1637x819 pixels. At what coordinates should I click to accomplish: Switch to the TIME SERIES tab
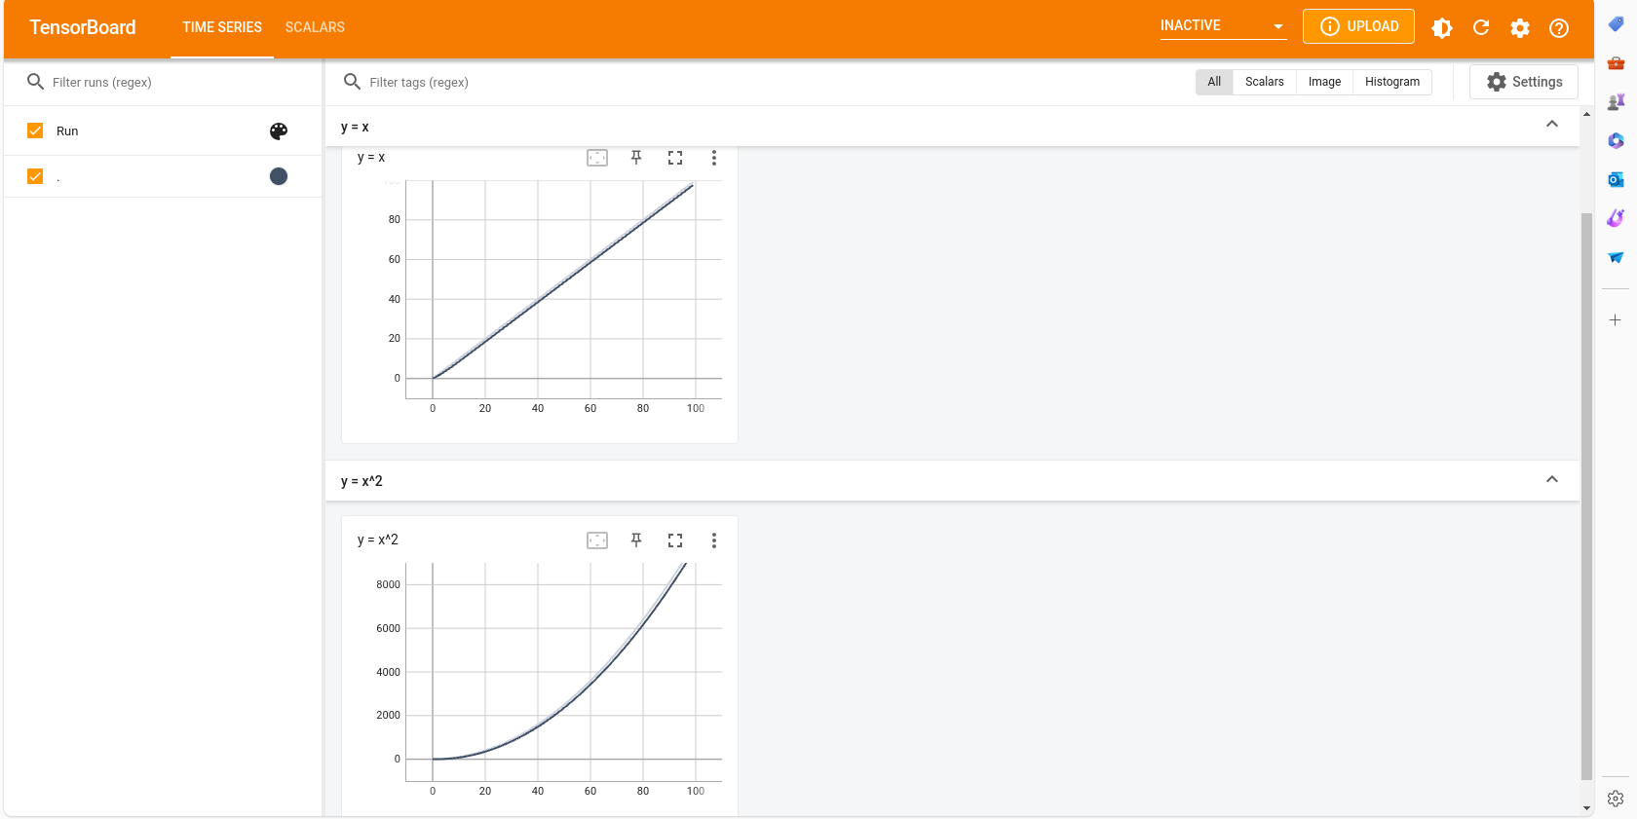tap(222, 27)
